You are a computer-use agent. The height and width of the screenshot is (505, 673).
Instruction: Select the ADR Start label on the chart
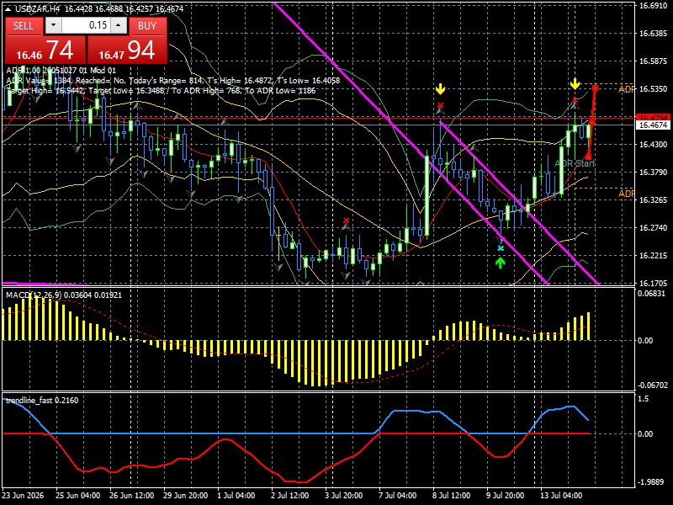[x=575, y=163]
